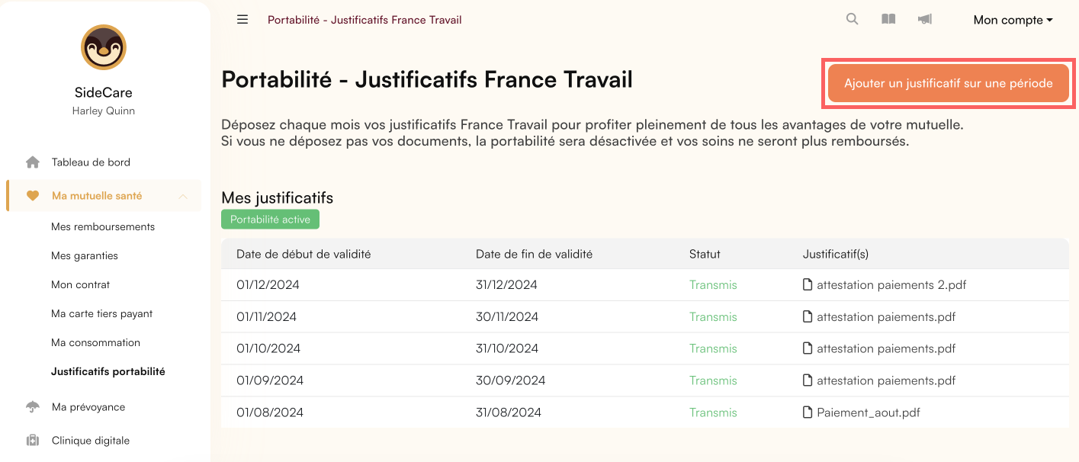This screenshot has width=1079, height=462.
Task: Click Transmis status in the 01/08/2024 row
Action: tap(713, 412)
